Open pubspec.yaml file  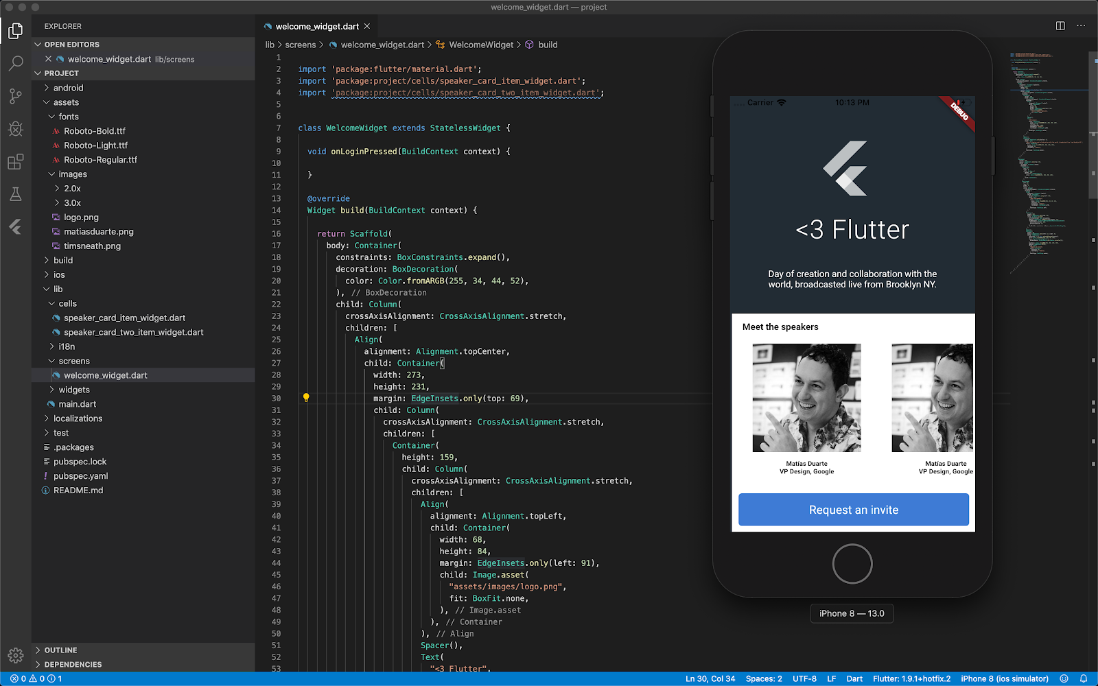pos(81,476)
